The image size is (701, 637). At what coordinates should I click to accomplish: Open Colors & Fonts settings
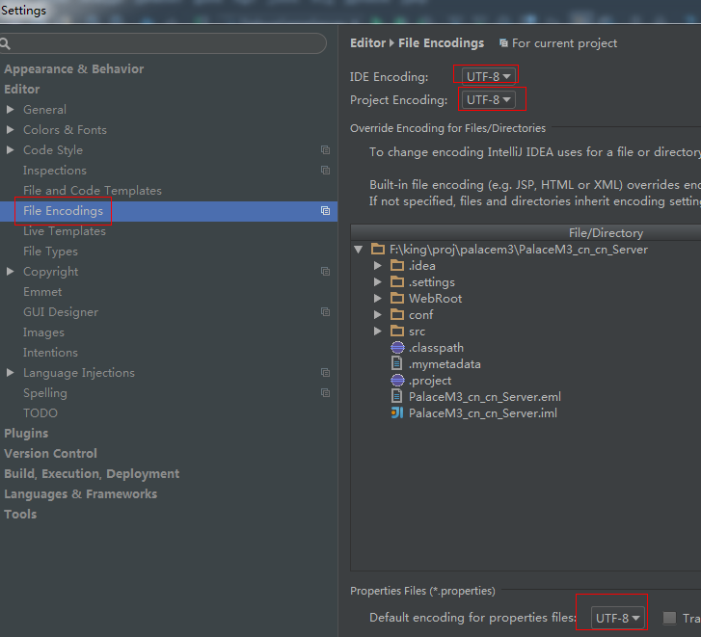[65, 129]
